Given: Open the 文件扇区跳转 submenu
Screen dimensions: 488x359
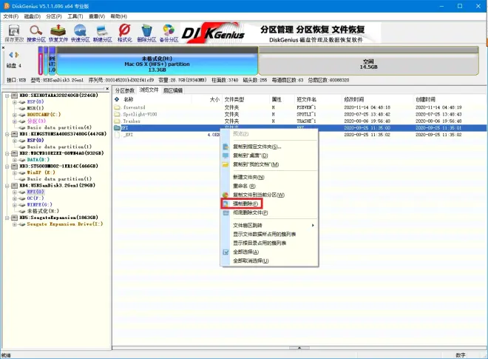Looking at the screenshot, I should 269,225.
